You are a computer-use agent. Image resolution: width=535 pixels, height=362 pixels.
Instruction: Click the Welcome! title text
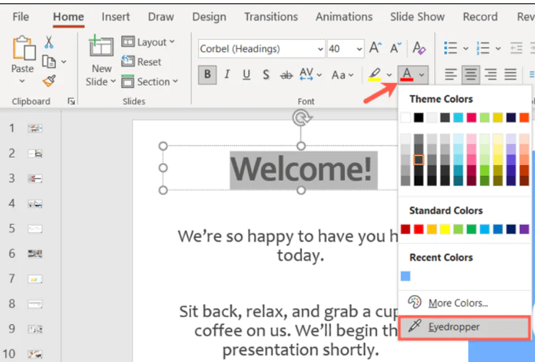[301, 169]
